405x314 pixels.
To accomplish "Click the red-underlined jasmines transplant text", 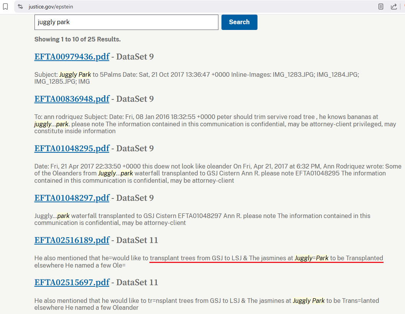I will (266, 258).
